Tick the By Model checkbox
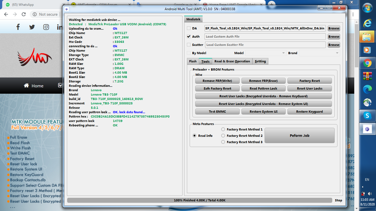 (189, 53)
